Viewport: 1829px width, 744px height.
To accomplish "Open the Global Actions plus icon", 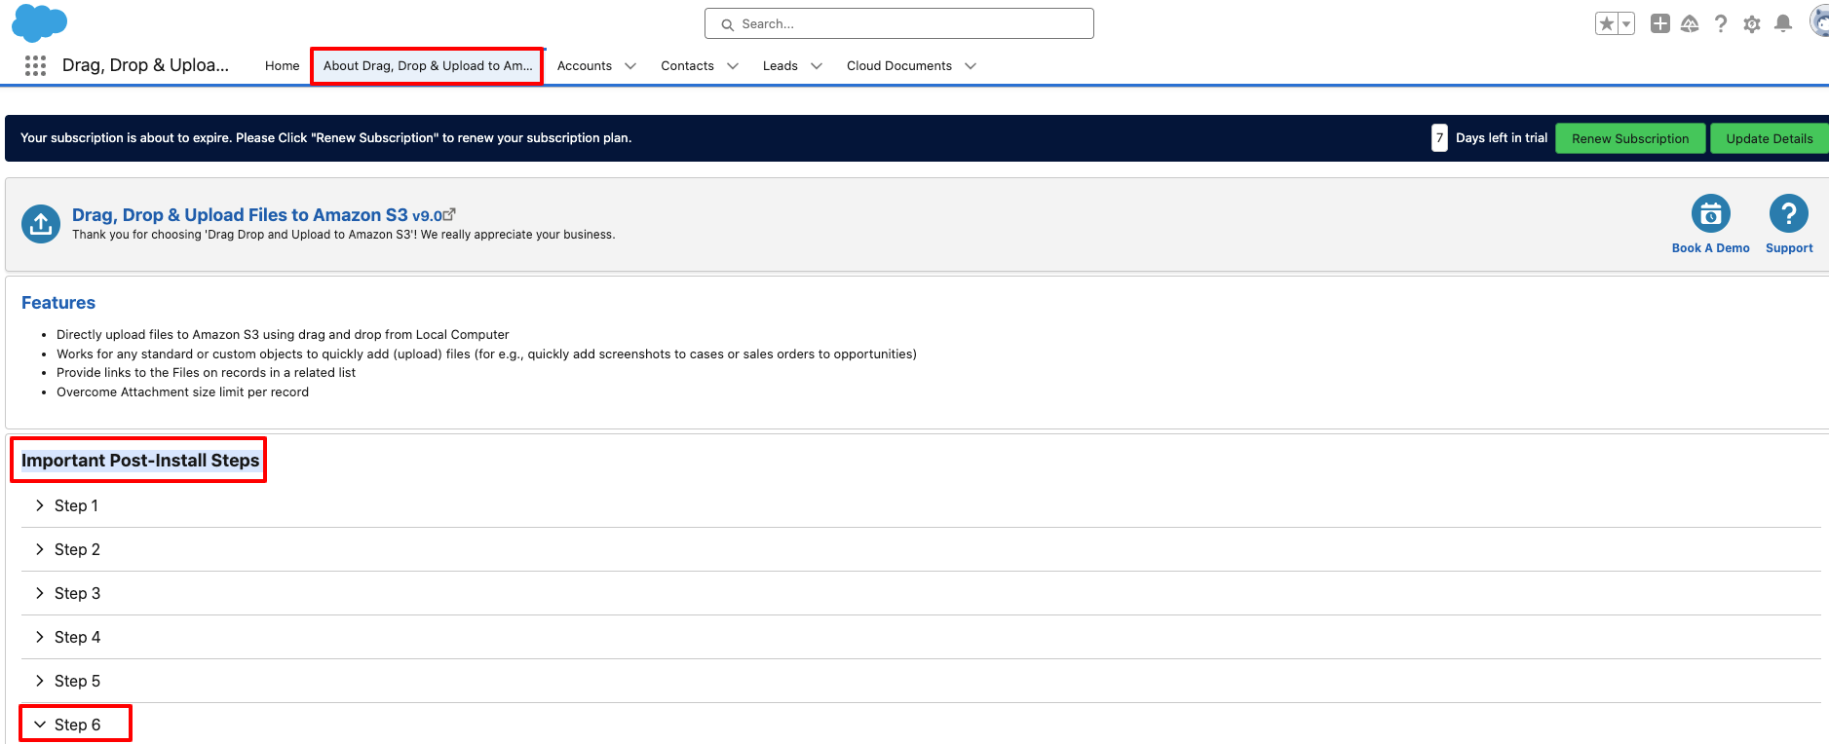I will coord(1660,23).
